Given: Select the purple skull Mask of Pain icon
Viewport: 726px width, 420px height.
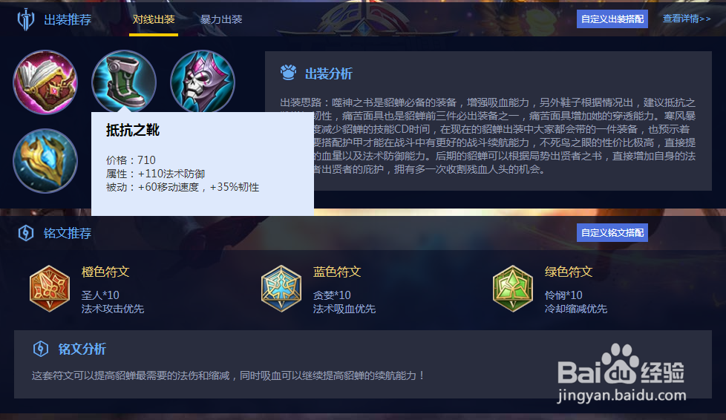Looking at the screenshot, I should click(203, 82).
